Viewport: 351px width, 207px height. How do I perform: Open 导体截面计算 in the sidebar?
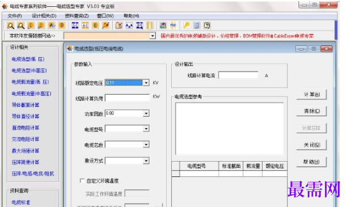click(x=26, y=105)
